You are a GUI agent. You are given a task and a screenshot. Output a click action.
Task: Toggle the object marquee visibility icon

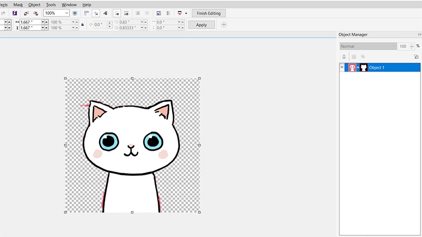[126, 13]
